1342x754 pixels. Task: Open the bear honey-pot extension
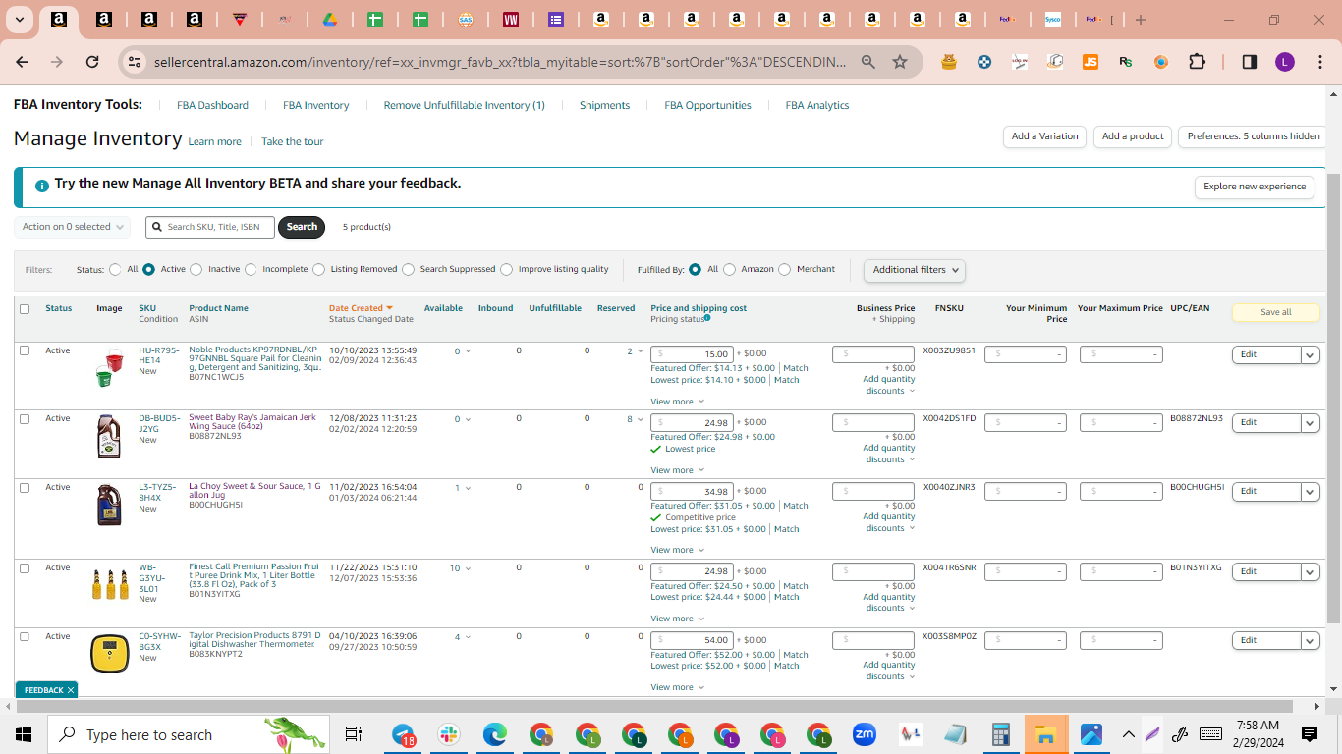click(949, 62)
